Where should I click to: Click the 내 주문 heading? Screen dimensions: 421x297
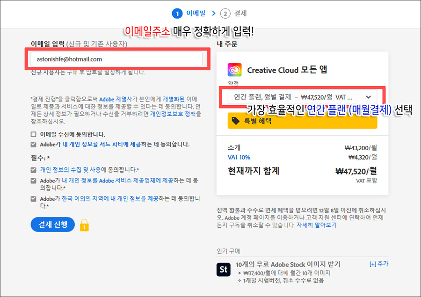coord(227,44)
